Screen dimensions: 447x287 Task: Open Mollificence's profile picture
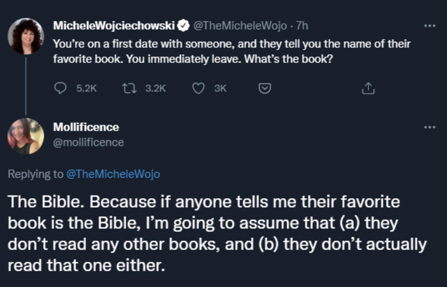point(26,136)
